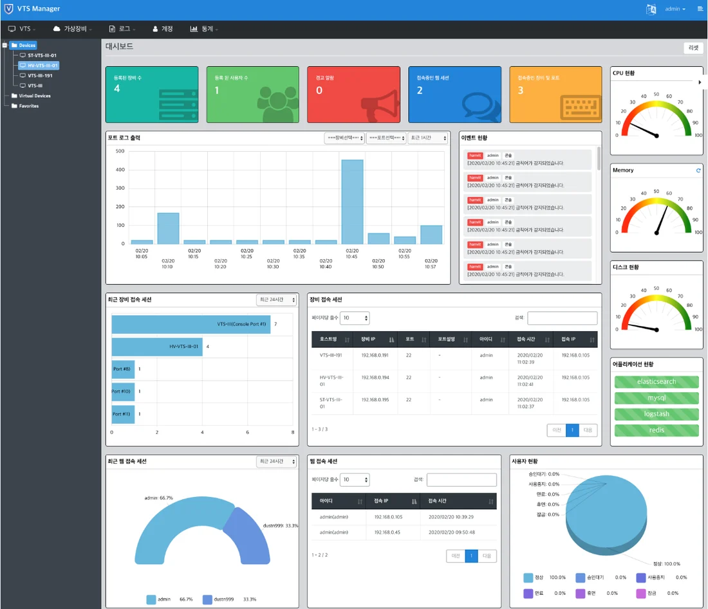This screenshot has height=609, width=708.
Task: Click the 리셋 button
Action: point(693,48)
